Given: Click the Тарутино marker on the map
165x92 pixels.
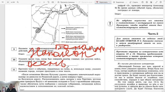Looking at the screenshot, I should click(x=38, y=31).
